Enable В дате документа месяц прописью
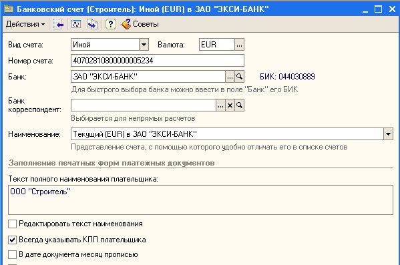Viewport: 400px width, 265px height. 12,254
